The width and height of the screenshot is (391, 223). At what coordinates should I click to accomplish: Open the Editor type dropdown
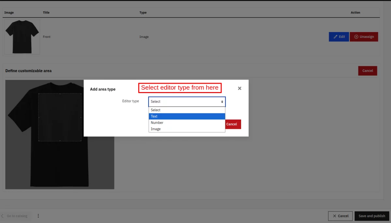point(187,102)
